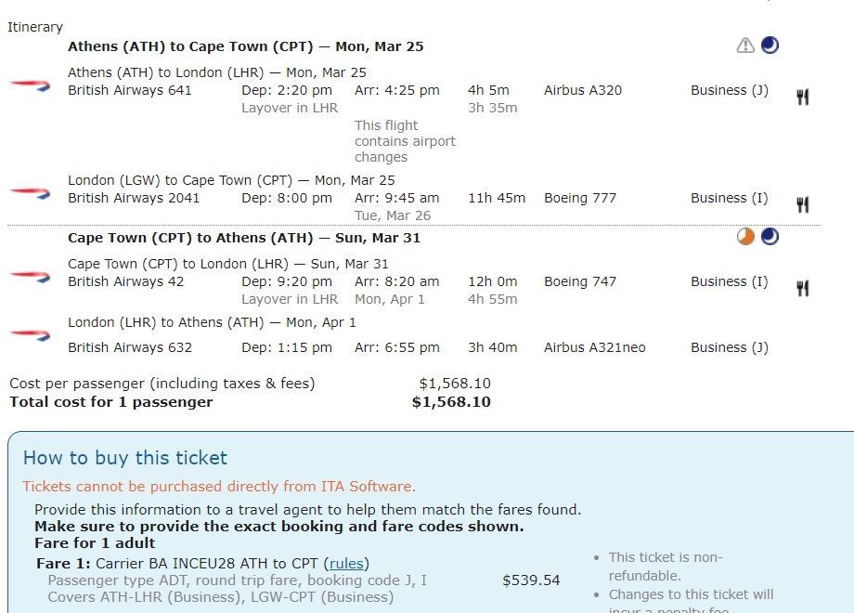This screenshot has height=613, width=854.
Task: Click the overnight moon icon for outbound trip
Action: (x=770, y=45)
